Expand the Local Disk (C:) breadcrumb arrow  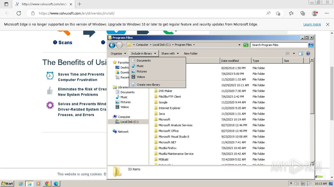173,45
